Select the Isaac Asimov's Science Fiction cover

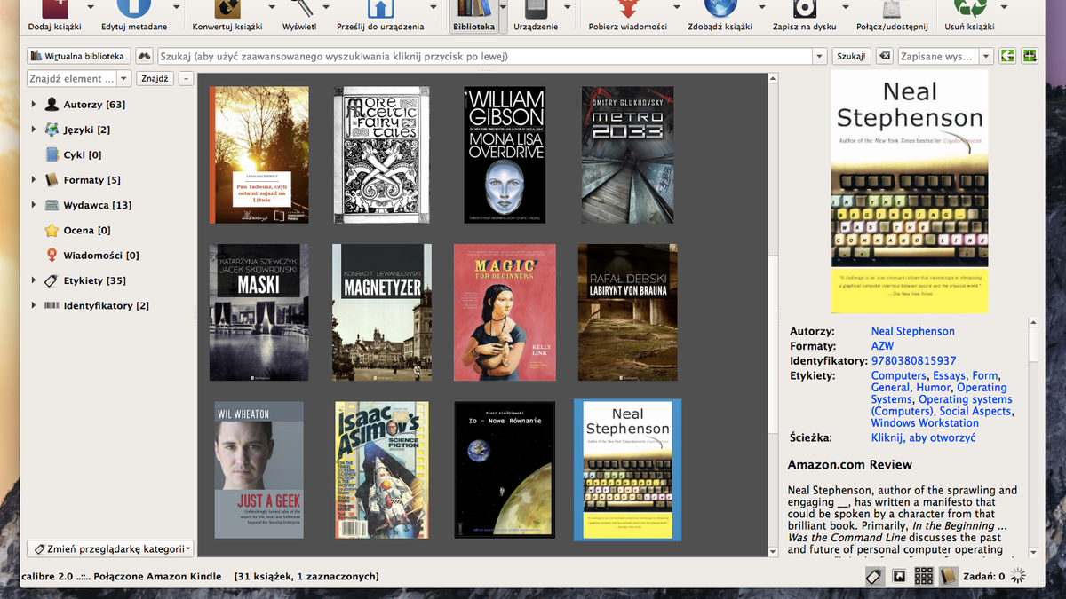(381, 469)
